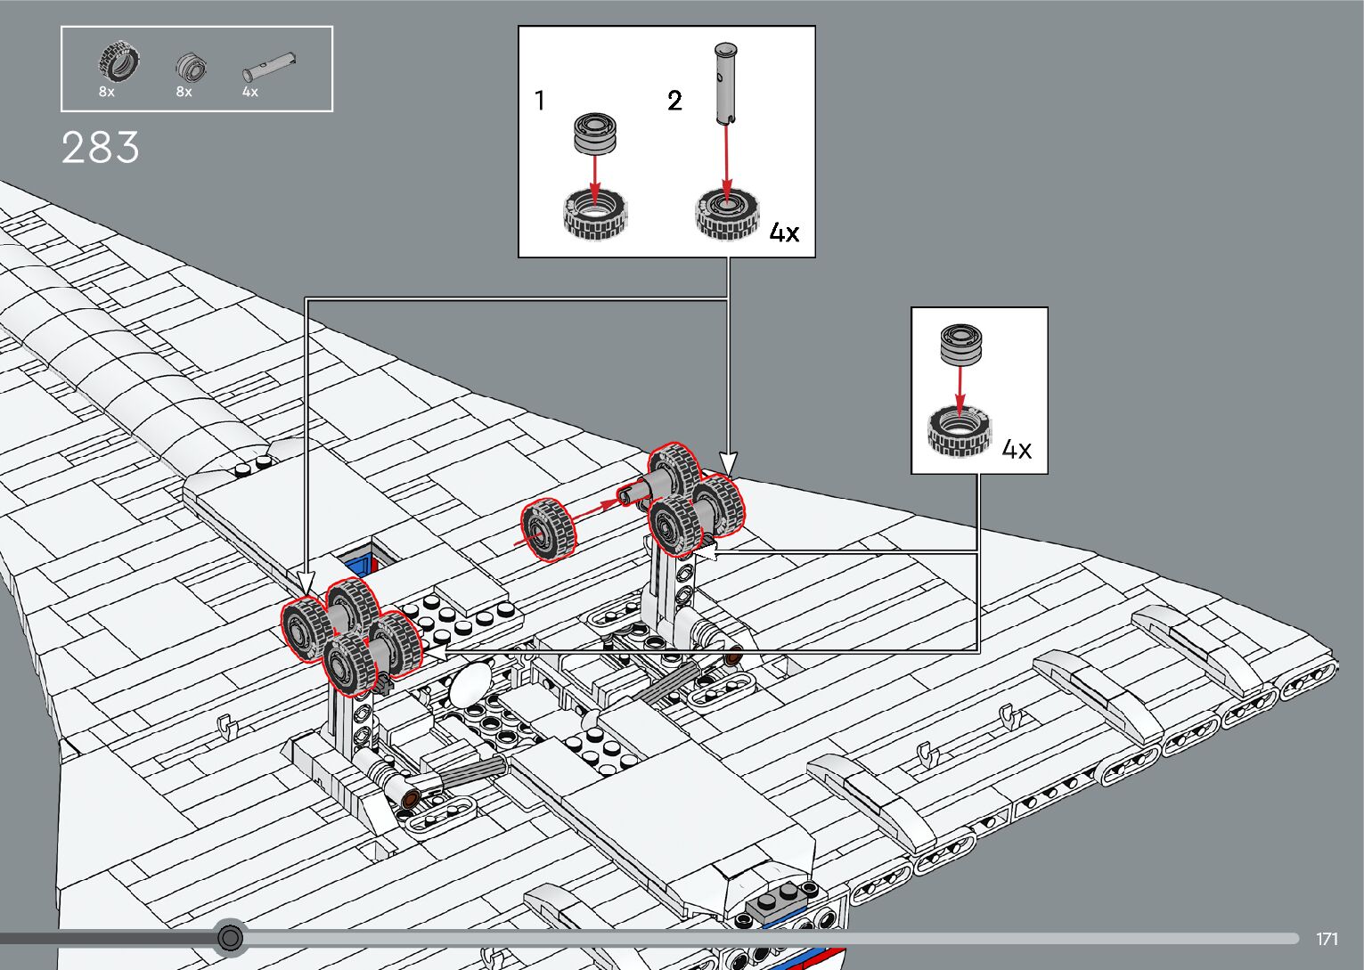Click the tire icon in the parts list

point(117,63)
